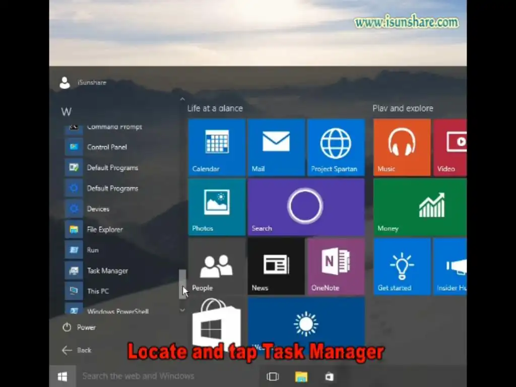Open the Money tile
516x387 pixels.
point(420,207)
